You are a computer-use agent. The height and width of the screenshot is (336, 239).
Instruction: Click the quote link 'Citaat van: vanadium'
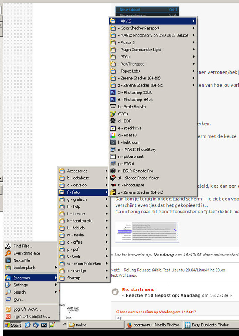pyautogui.click(x=156, y=312)
